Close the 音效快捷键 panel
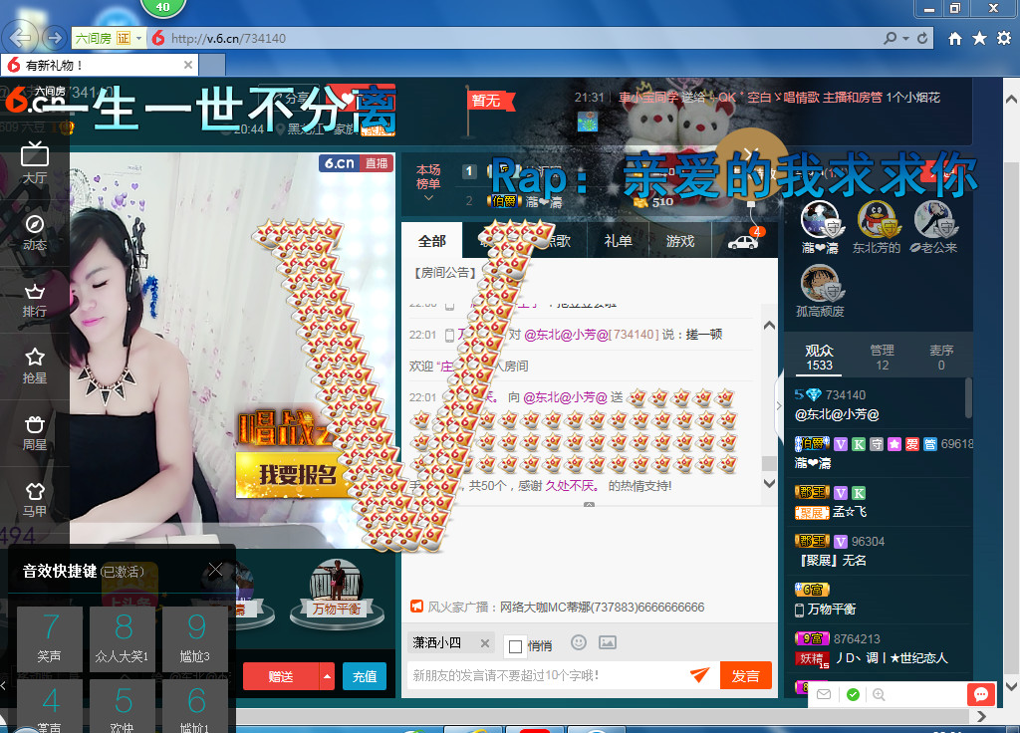Screen dimensions: 1020x733 pos(215,571)
